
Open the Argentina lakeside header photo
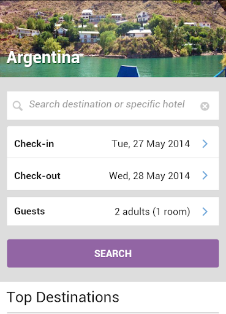(113, 39)
